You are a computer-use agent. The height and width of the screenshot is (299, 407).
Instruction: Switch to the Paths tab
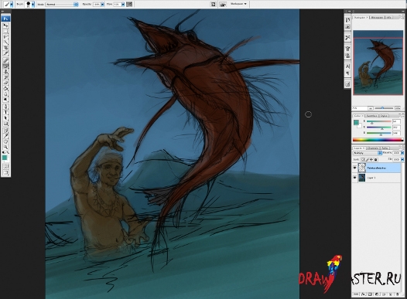[385, 148]
